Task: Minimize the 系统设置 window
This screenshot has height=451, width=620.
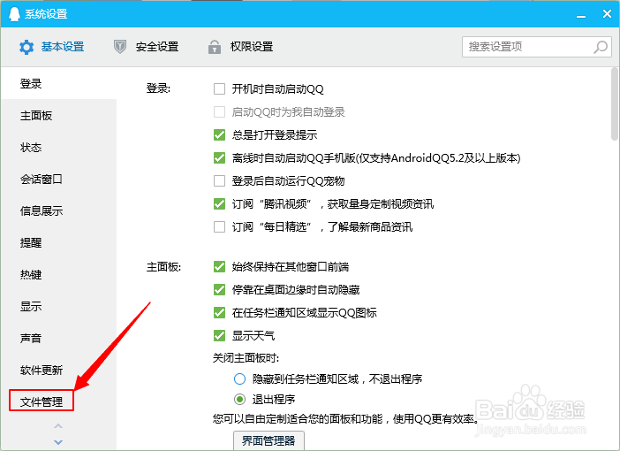Action: pos(581,15)
